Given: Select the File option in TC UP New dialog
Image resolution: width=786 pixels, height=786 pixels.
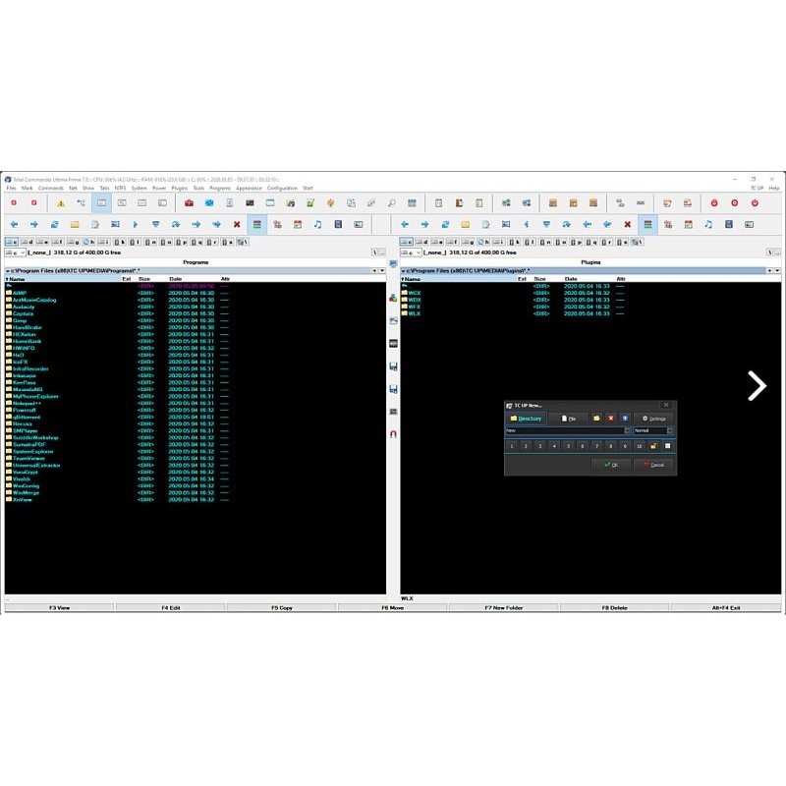Looking at the screenshot, I should coord(569,419).
